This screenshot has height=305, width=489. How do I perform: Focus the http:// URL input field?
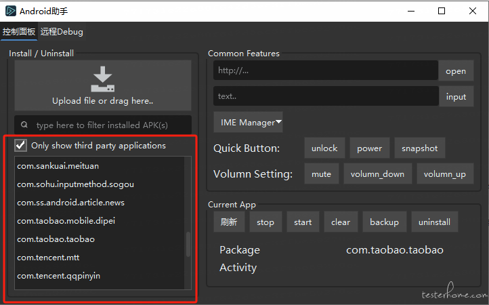(x=326, y=70)
